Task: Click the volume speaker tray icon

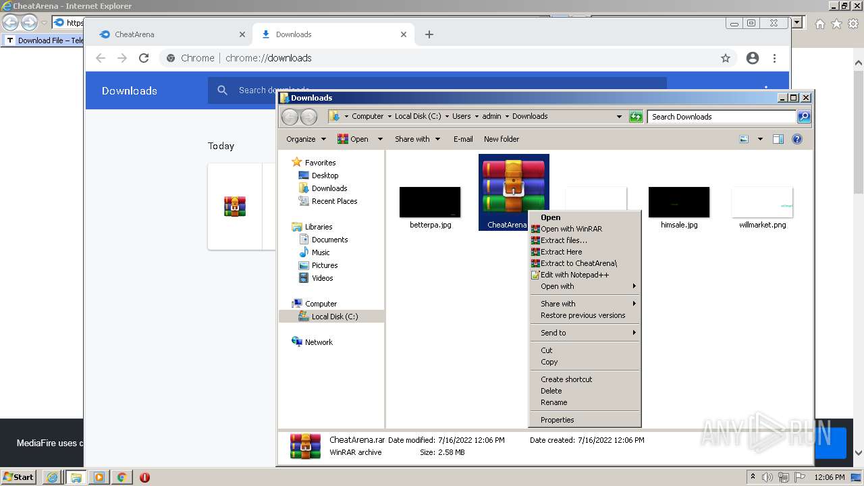Action: (767, 477)
